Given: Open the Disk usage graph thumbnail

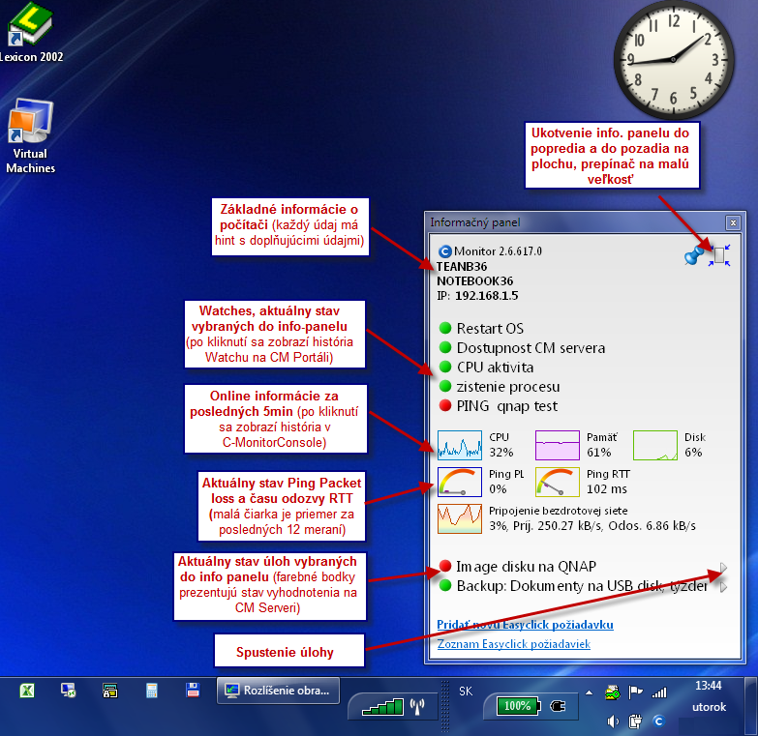Looking at the screenshot, I should [655, 445].
